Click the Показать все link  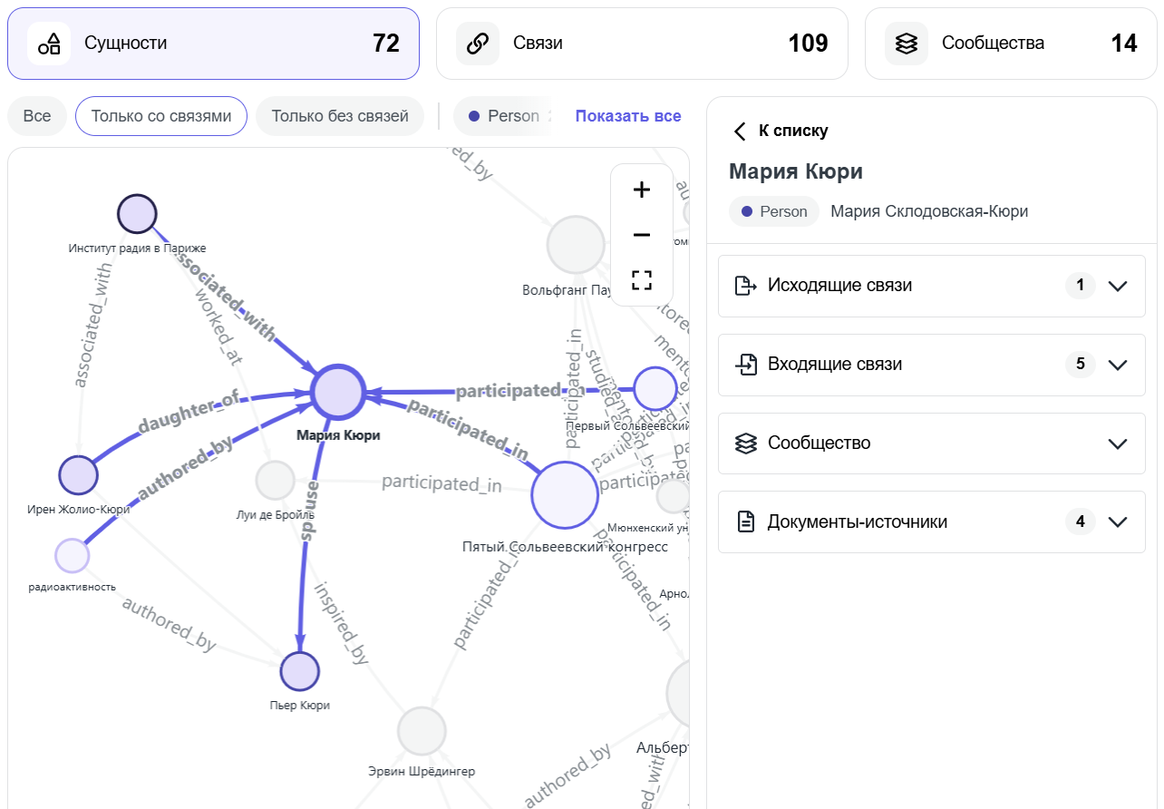click(x=628, y=116)
